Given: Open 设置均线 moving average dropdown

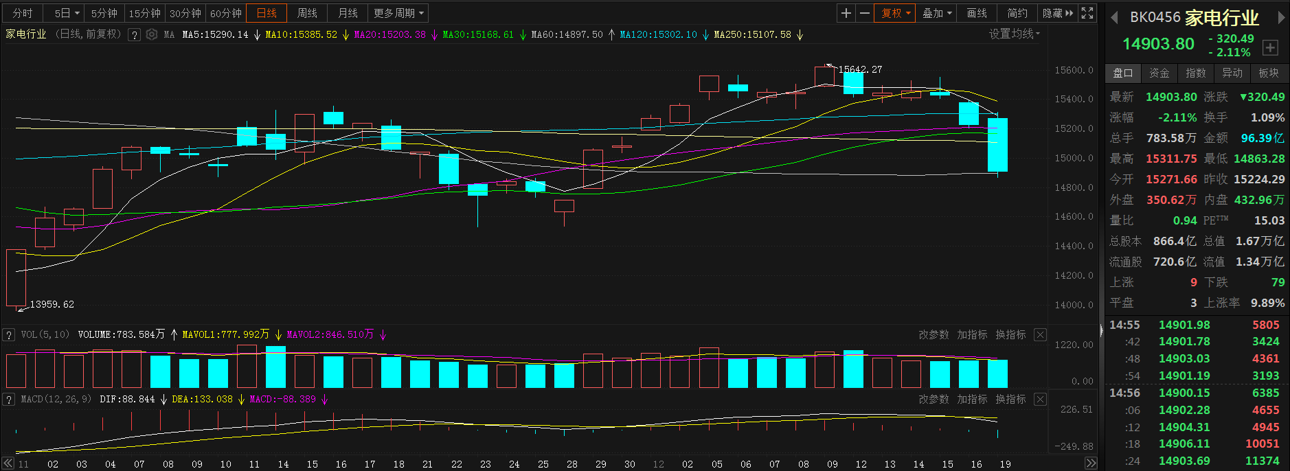Looking at the screenshot, I should click(1015, 34).
